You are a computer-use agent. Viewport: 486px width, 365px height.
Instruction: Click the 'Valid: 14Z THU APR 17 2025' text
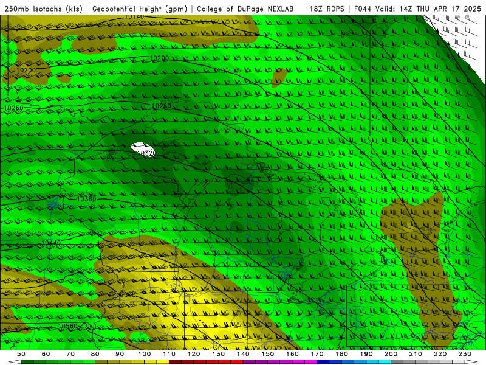[x=428, y=9]
